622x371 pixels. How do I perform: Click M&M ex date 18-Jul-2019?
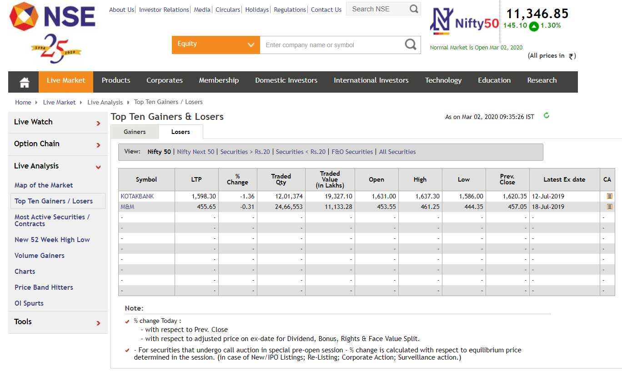548,207
